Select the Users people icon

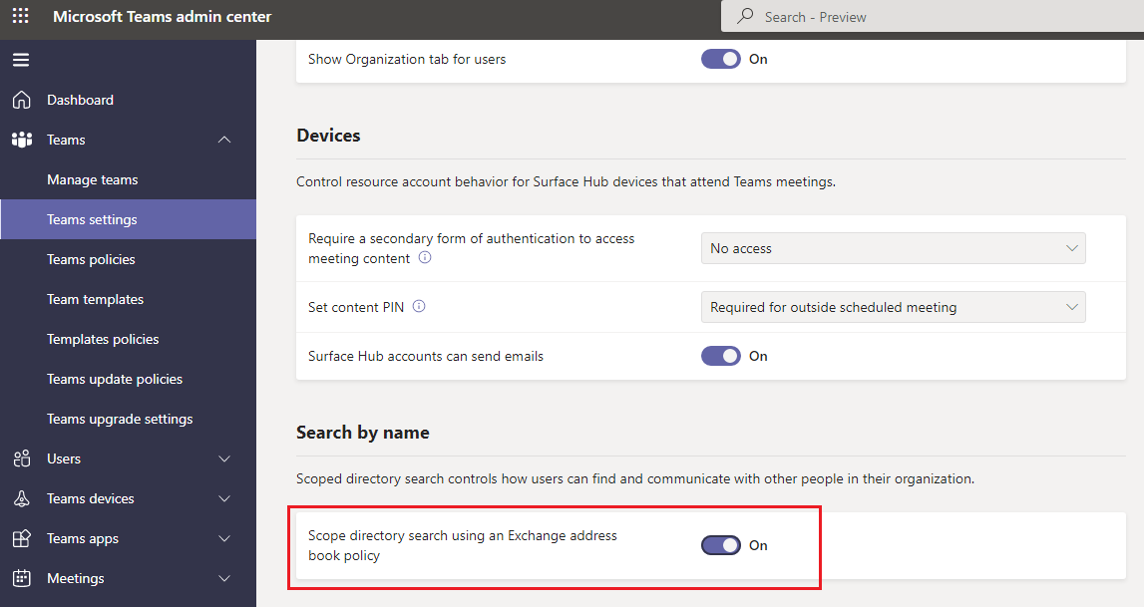click(x=22, y=458)
